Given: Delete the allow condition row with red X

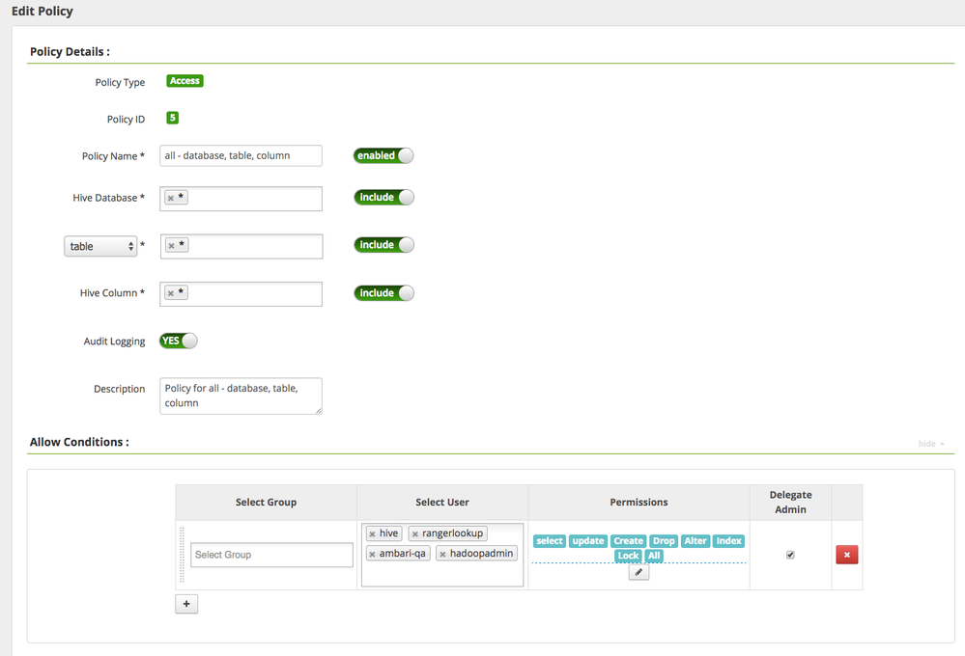Looking at the screenshot, I should pos(846,555).
